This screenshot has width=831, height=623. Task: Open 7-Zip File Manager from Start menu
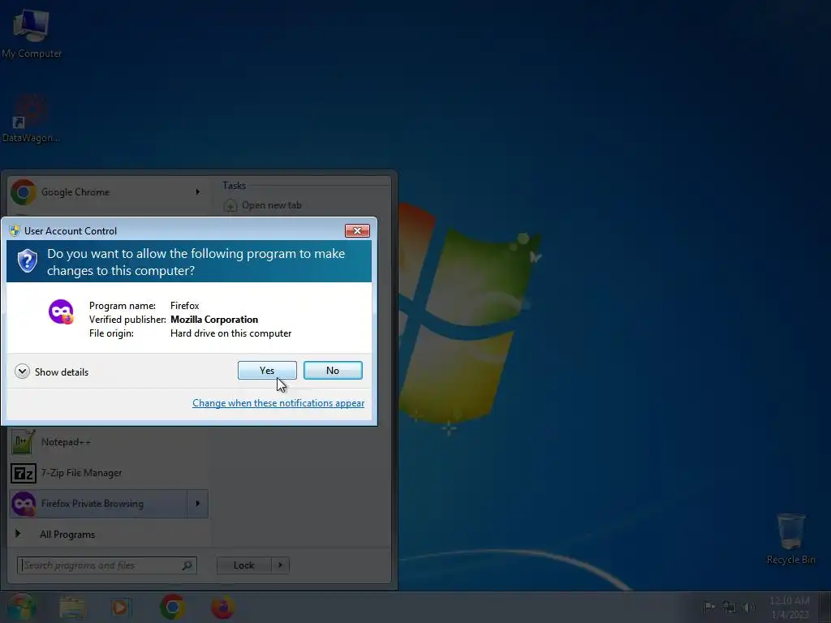coord(109,473)
